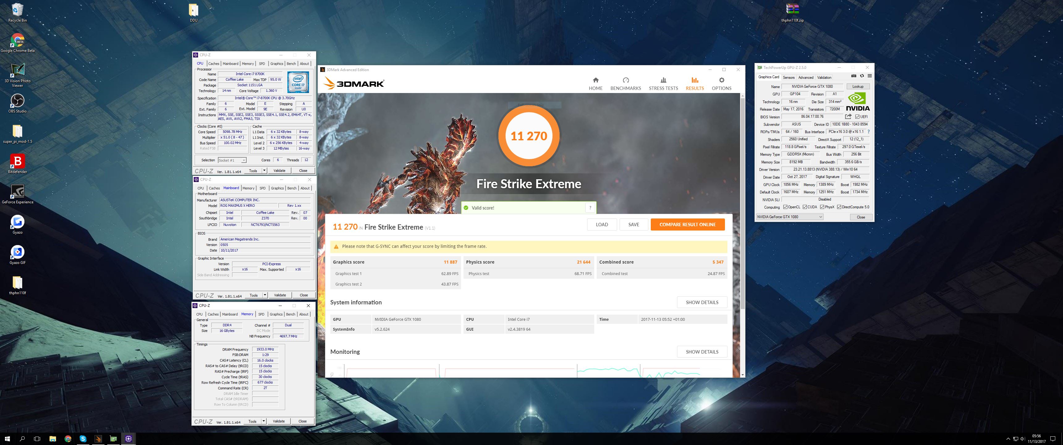Open 3DMark BENCHMARKS section
1063x445 pixels.
point(625,83)
